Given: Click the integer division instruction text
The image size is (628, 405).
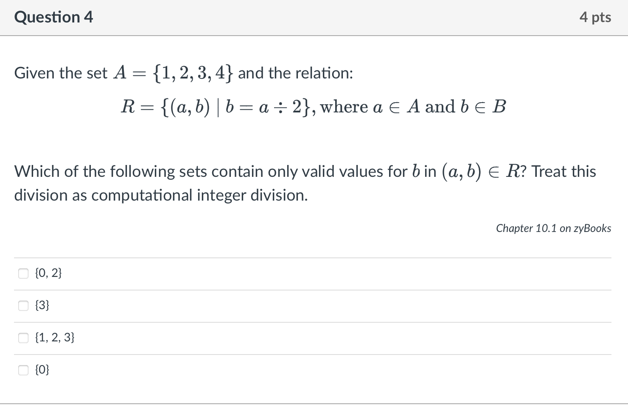Looking at the screenshot, I should (160, 196).
